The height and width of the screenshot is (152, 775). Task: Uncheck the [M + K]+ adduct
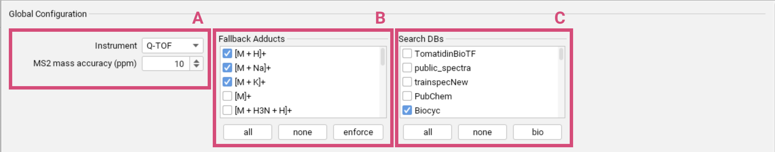coord(227,82)
